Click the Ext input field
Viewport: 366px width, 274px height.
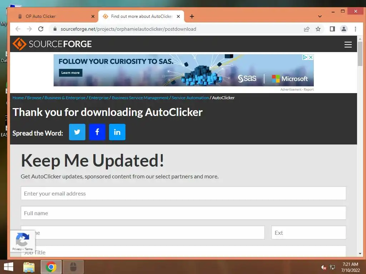(309, 232)
